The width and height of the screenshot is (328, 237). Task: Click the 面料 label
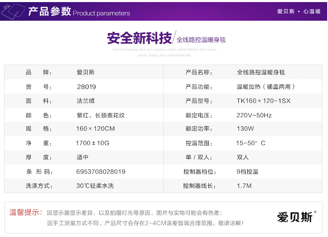(39, 101)
